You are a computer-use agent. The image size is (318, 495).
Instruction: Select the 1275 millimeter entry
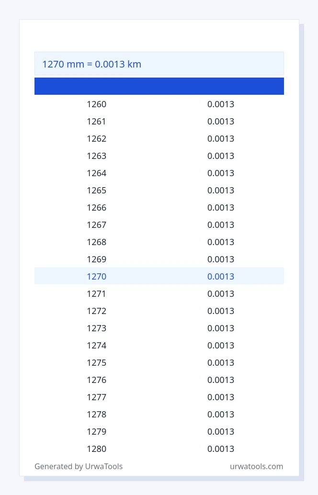pos(97,363)
